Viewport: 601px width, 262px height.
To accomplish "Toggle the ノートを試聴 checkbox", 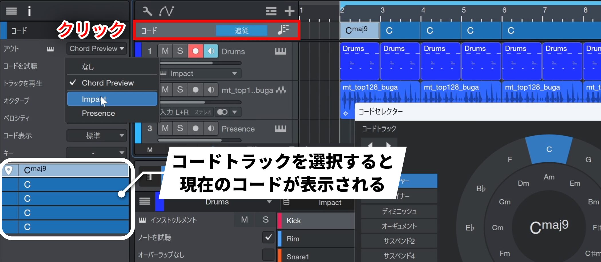I will (x=268, y=237).
